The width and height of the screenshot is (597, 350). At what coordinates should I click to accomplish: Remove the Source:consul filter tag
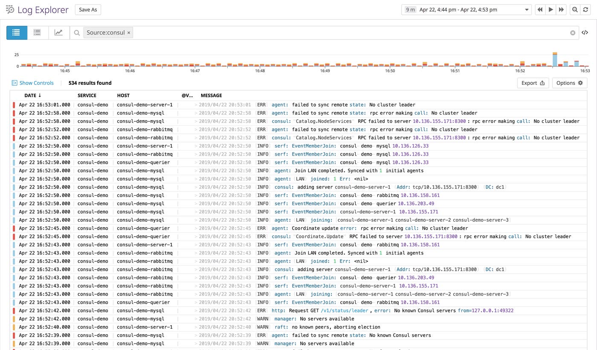coord(129,33)
